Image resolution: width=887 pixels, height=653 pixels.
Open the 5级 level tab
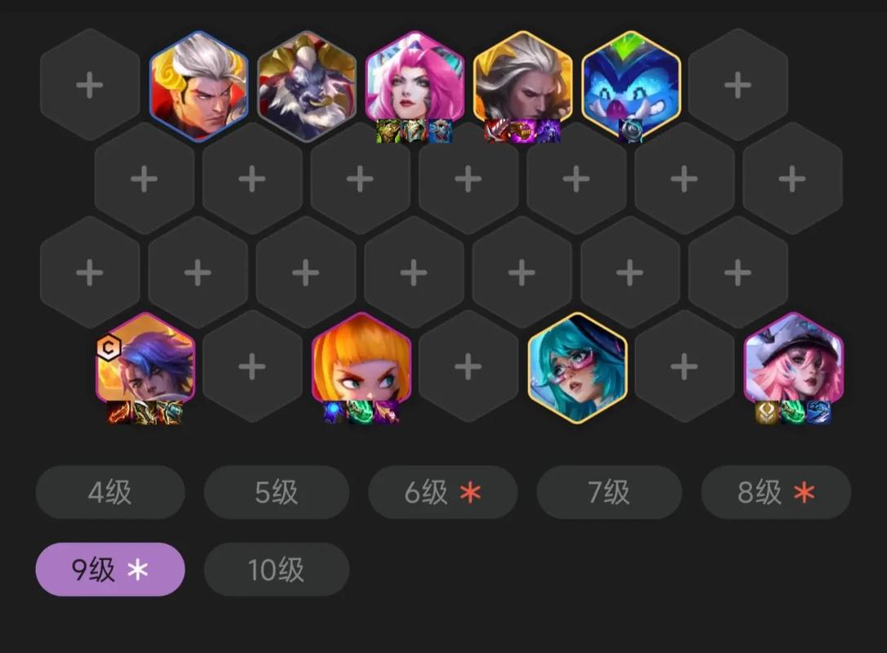[x=277, y=492]
